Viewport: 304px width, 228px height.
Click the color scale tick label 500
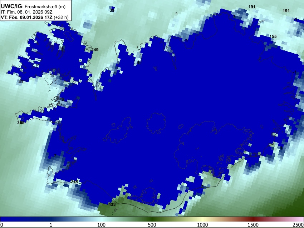coord(152,225)
